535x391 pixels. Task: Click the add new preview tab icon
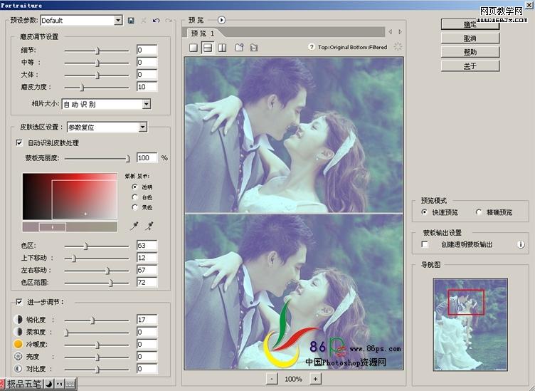239,48
